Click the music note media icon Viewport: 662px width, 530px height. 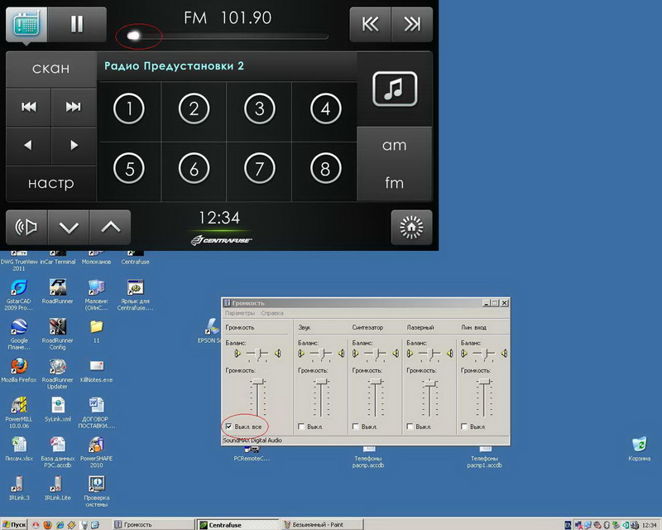pos(394,89)
